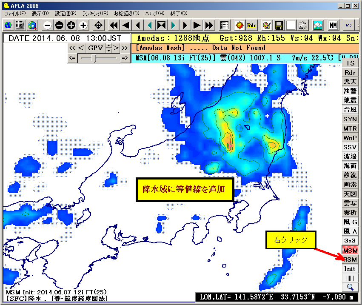
Task: Toggle the MSM layer button
Action: (x=350, y=250)
